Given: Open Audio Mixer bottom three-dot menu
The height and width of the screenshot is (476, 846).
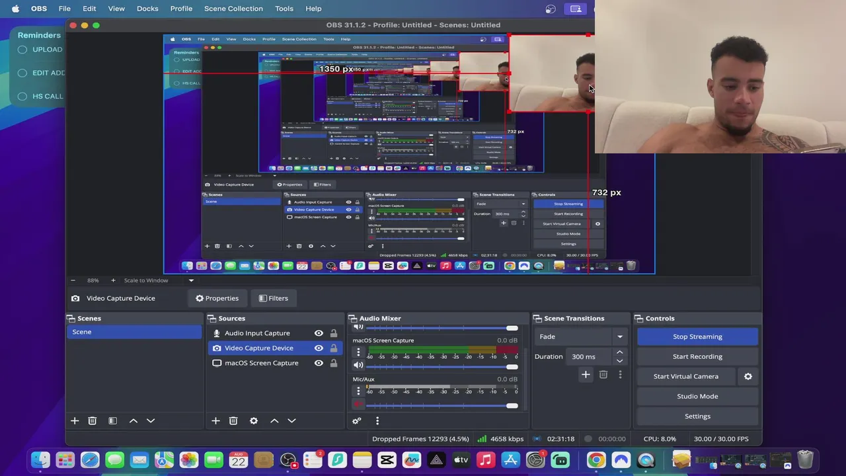Looking at the screenshot, I should 377,420.
